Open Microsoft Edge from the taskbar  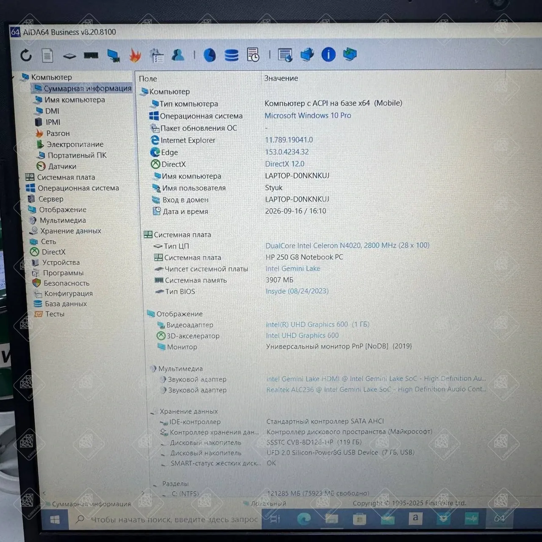(x=304, y=518)
